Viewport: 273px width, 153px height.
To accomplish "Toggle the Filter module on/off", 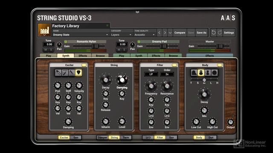I will 174,65.
